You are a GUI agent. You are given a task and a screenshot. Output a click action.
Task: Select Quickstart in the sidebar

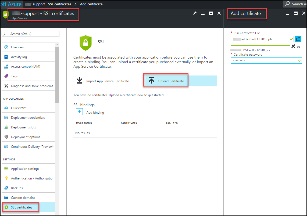point(28,108)
